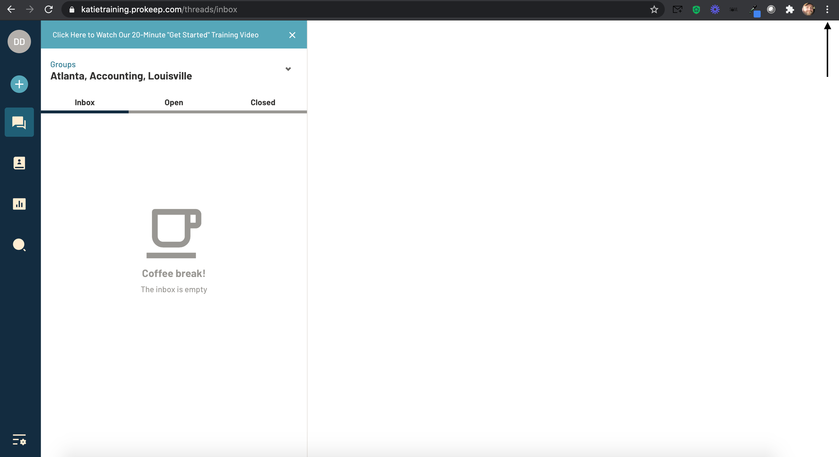Viewport: 839px width, 457px height.
Task: Open Chrome three-dot menu
Action: coord(827,9)
